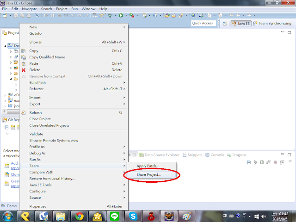Image resolution: width=296 pixels, height=222 pixels.
Task: Click the Publish to server icon
Action: click(x=282, y=162)
